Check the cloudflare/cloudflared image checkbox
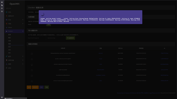The width and height of the screenshot is (177, 99). (x=32, y=76)
